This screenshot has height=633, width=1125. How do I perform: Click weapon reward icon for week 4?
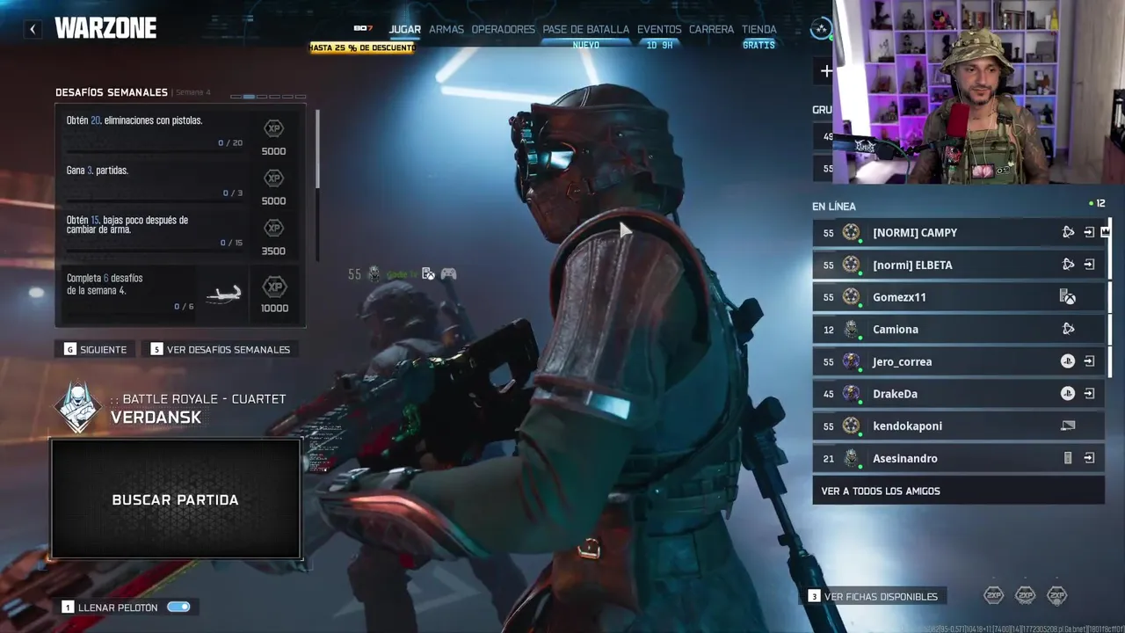click(x=223, y=295)
